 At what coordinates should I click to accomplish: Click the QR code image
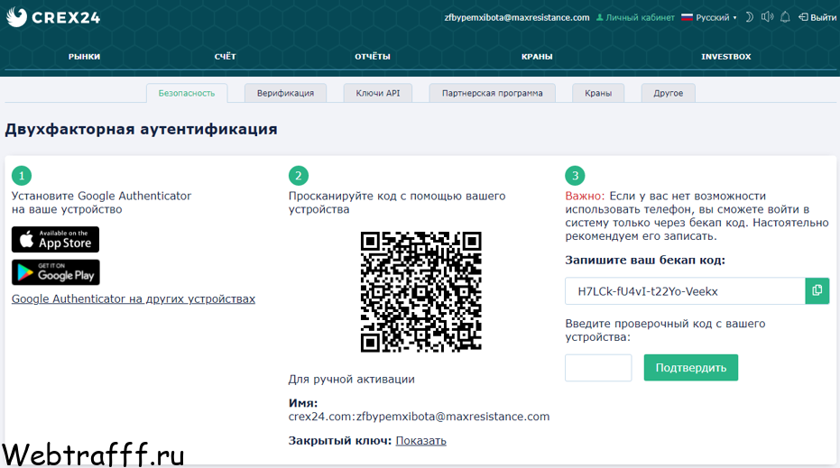click(x=421, y=292)
